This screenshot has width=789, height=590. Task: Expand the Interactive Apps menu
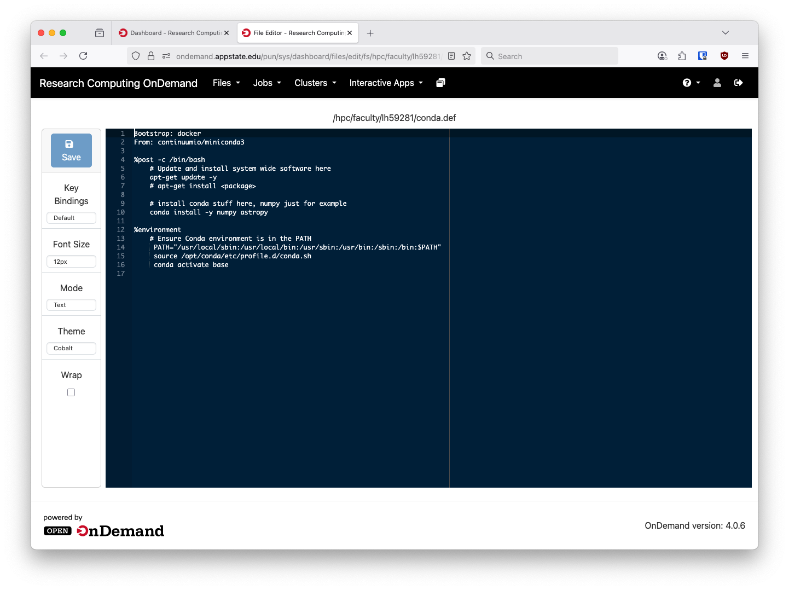pos(386,83)
